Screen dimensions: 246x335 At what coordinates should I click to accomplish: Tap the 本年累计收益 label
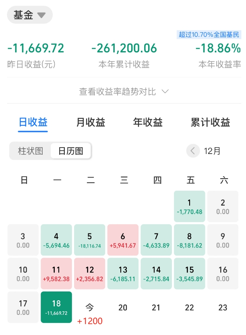click(x=124, y=65)
